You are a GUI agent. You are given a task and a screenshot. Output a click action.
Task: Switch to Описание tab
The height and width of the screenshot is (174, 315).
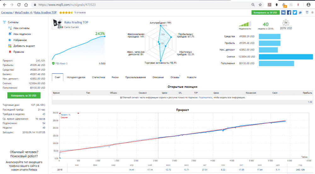coord(158,77)
